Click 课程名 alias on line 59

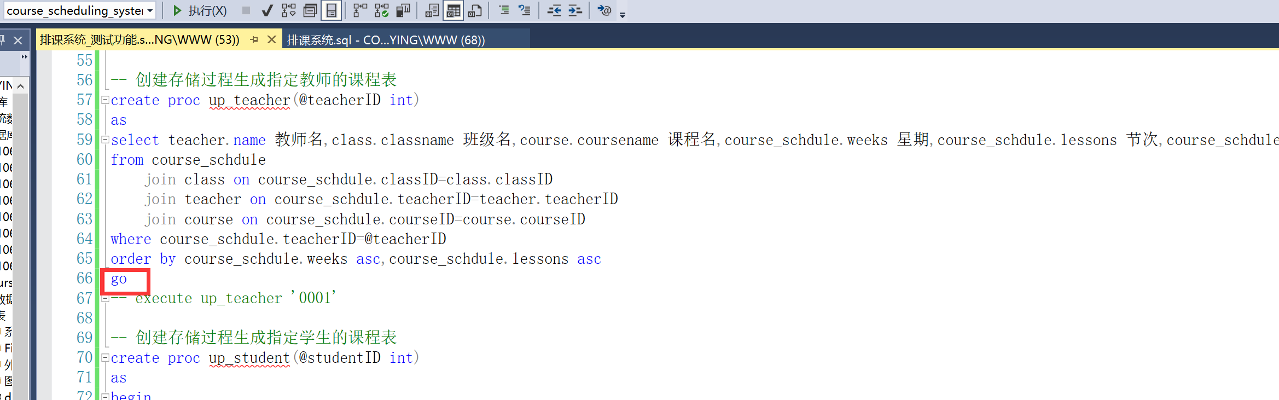[691, 140]
